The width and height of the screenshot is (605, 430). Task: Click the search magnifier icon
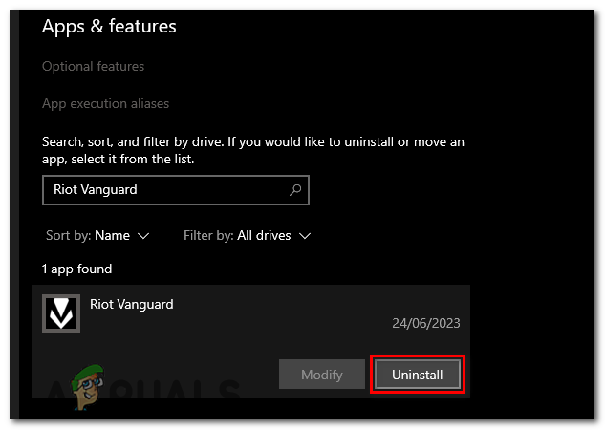point(295,190)
